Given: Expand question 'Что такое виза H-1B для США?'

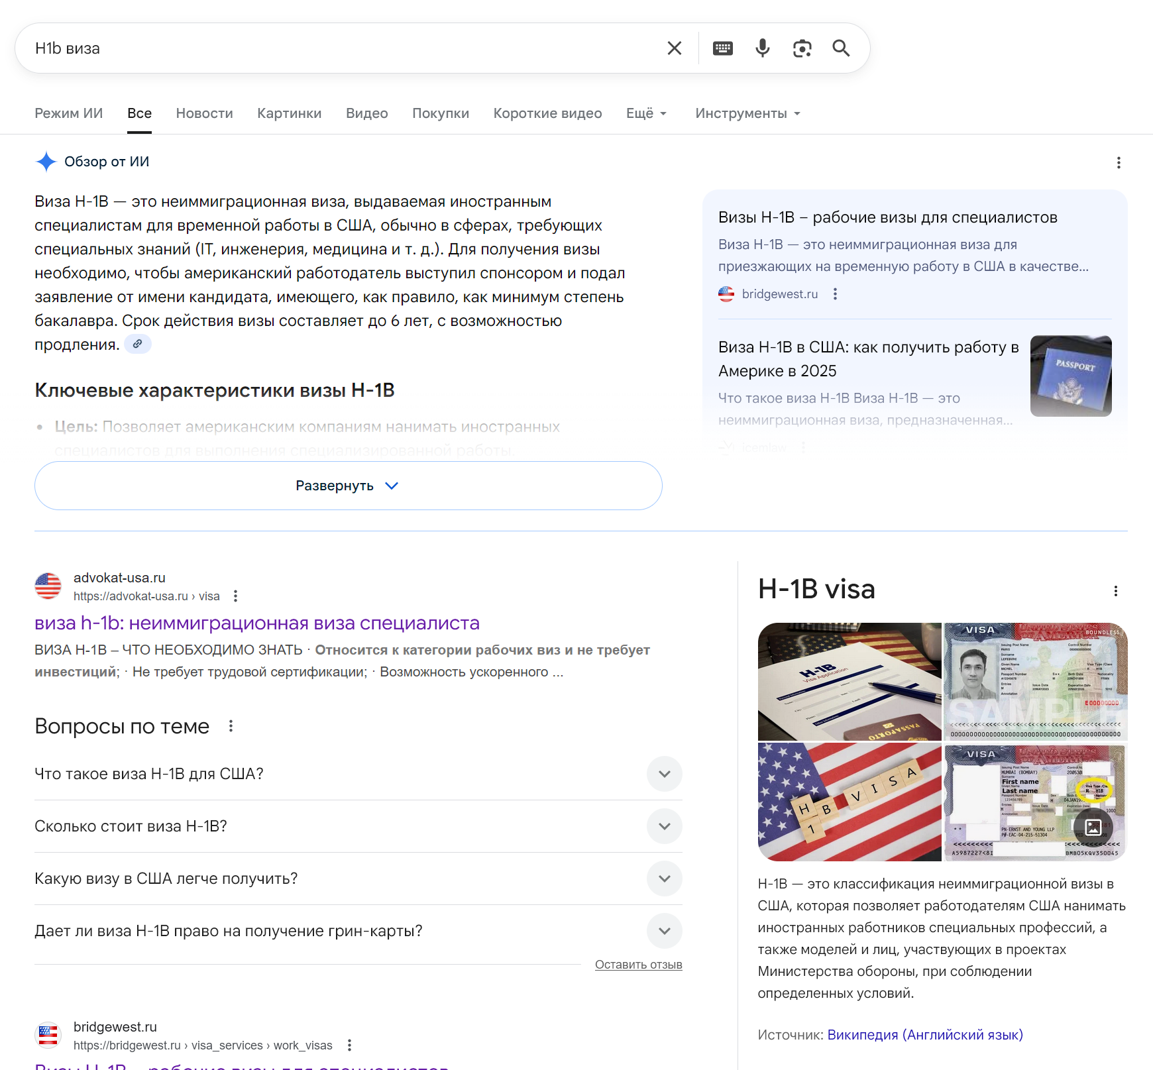Looking at the screenshot, I should (358, 774).
